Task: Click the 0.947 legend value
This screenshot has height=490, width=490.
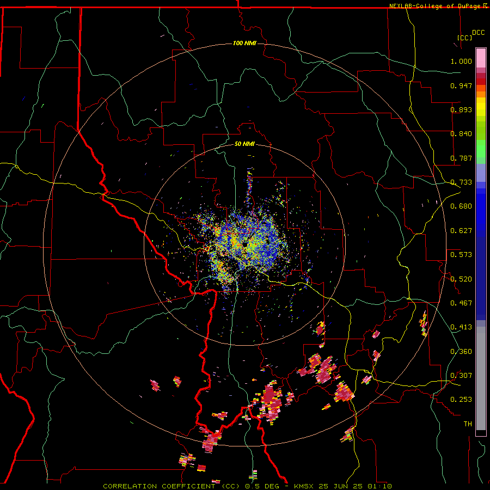Action: tap(461, 85)
